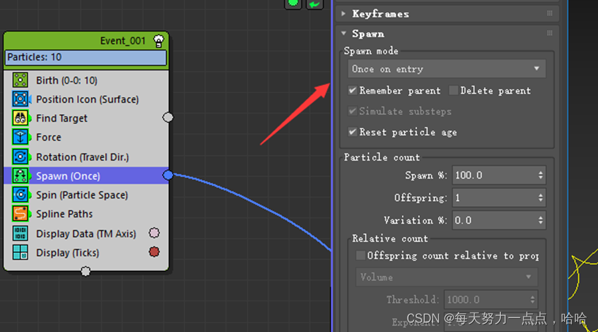
Task: Select the Spawn (Once) operator
Action: 86,176
